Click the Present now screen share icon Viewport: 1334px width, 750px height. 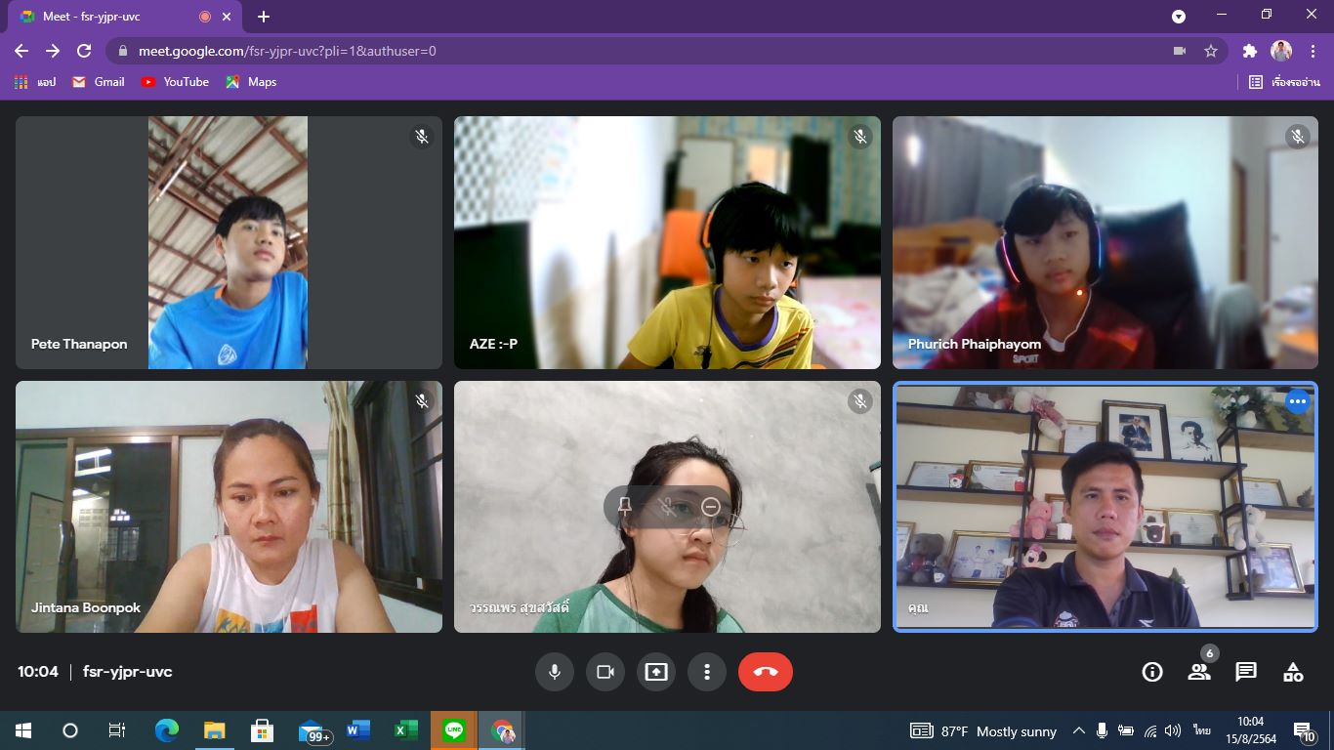click(x=656, y=672)
